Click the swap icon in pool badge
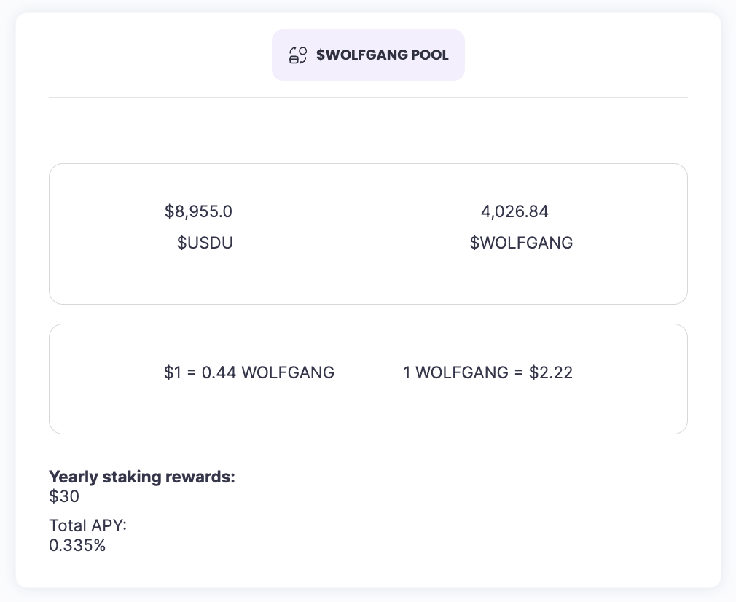This screenshot has width=736, height=602. pyautogui.click(x=298, y=55)
